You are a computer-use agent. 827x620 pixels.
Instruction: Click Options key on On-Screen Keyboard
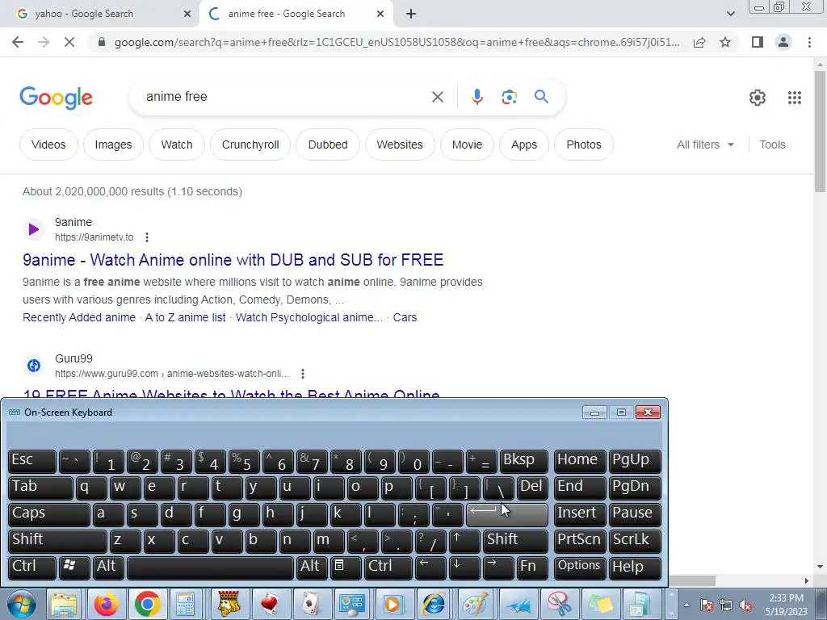click(580, 568)
